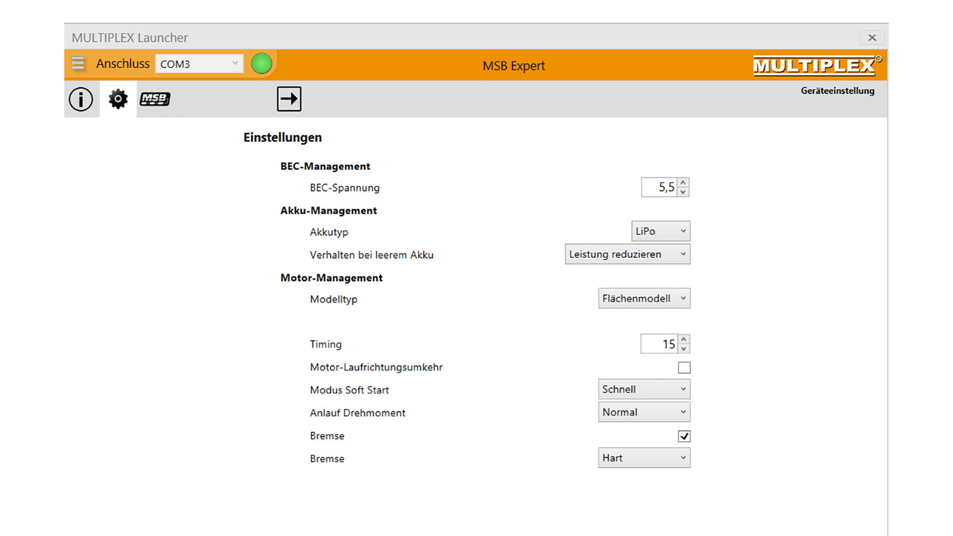Screen dimensions: 953x536
Task: Click the MULTIPLEX logo
Action: point(817,65)
